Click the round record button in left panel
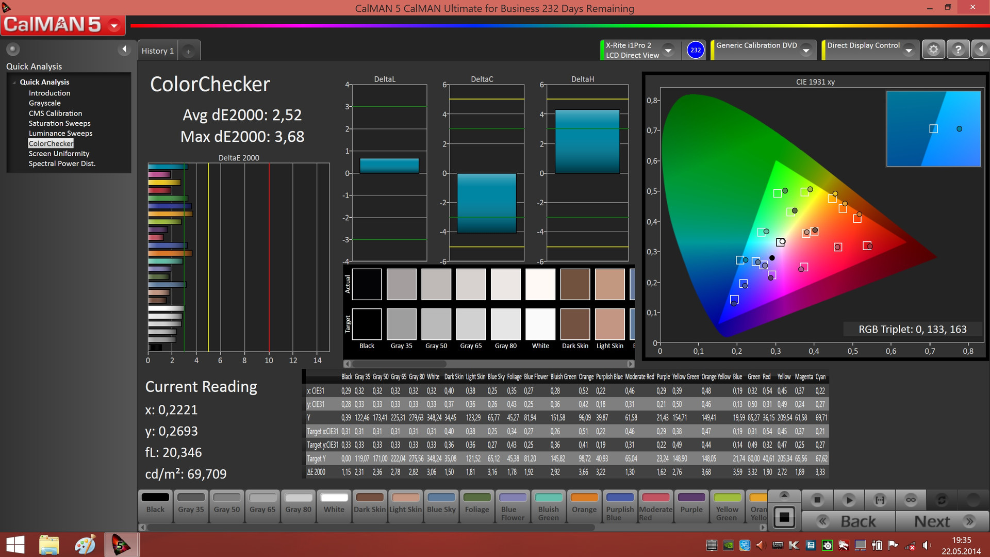Viewport: 990px width, 557px height. [x=13, y=49]
